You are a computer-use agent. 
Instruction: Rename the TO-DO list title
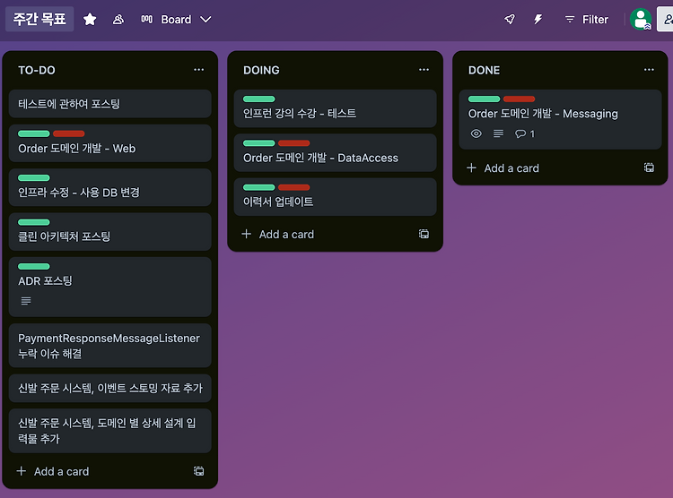[x=37, y=70]
